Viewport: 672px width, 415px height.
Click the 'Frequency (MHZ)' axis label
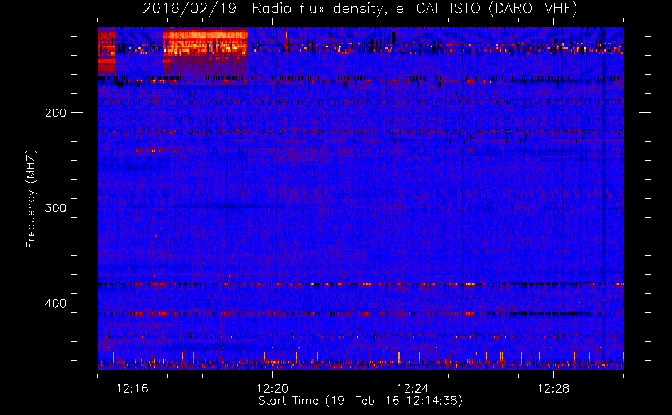(x=32, y=199)
